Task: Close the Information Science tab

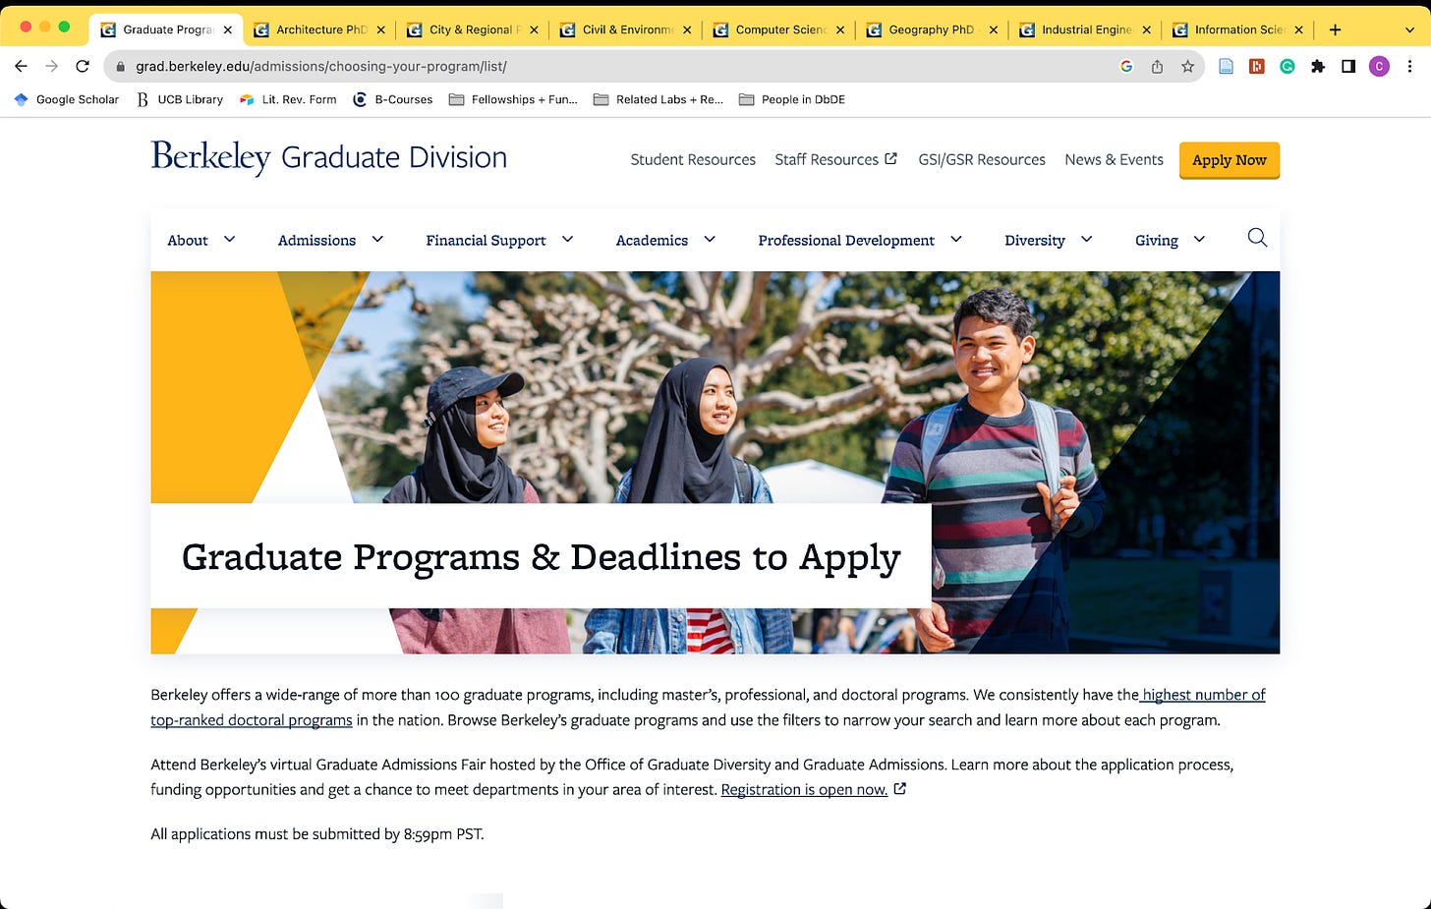Action: [1299, 29]
